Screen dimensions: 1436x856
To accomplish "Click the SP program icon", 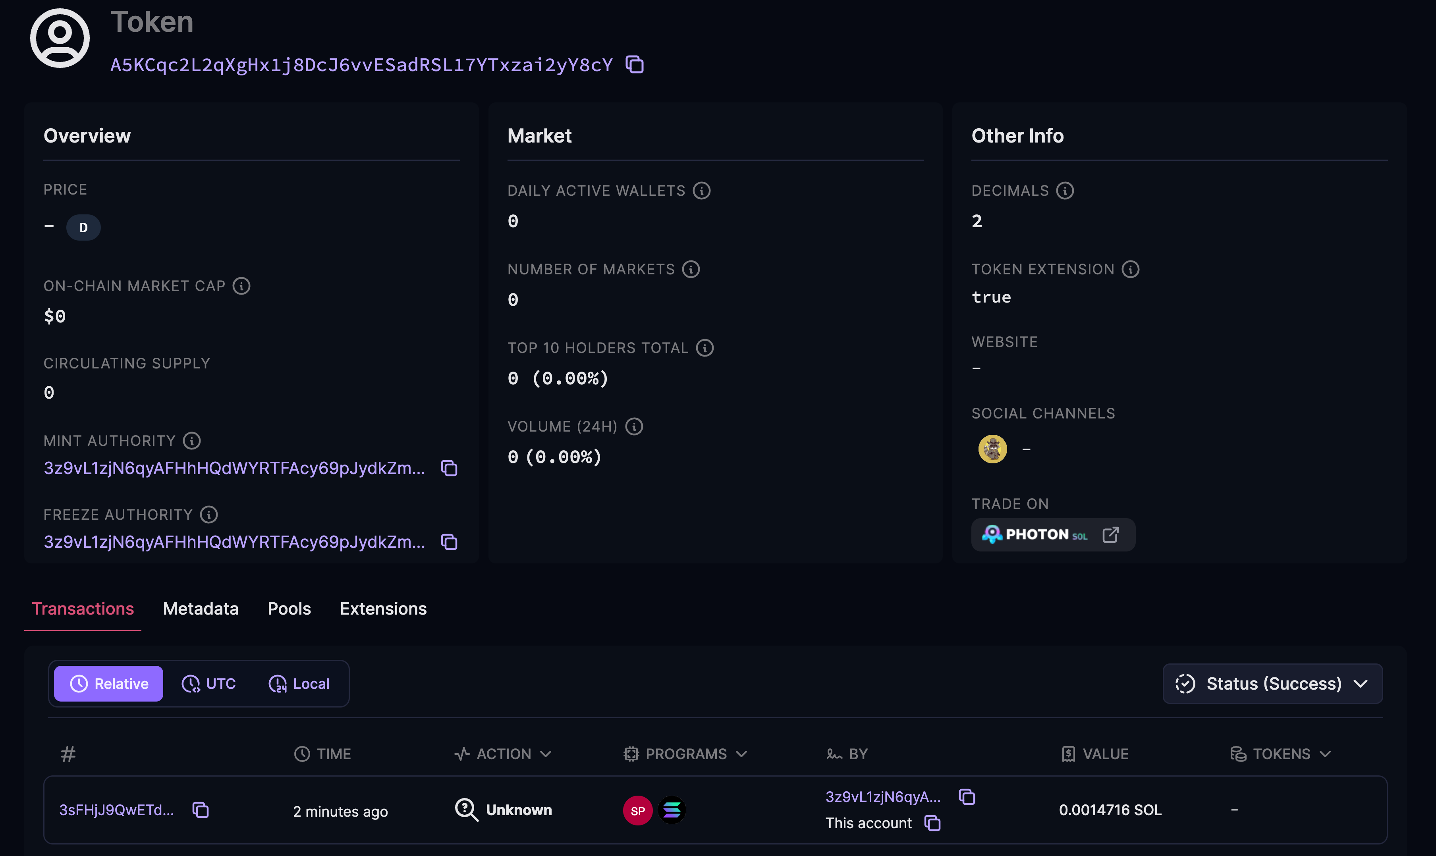I will 637,810.
